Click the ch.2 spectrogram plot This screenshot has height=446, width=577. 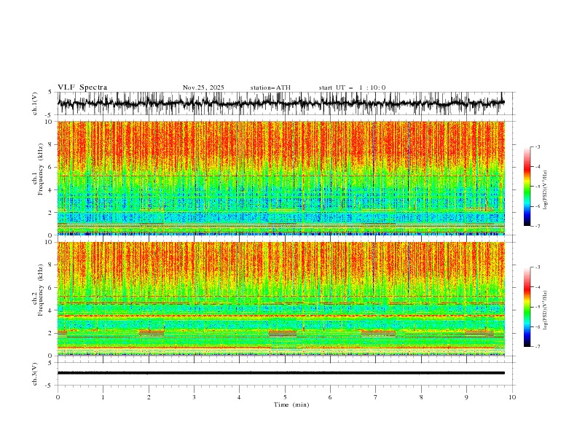(x=281, y=299)
